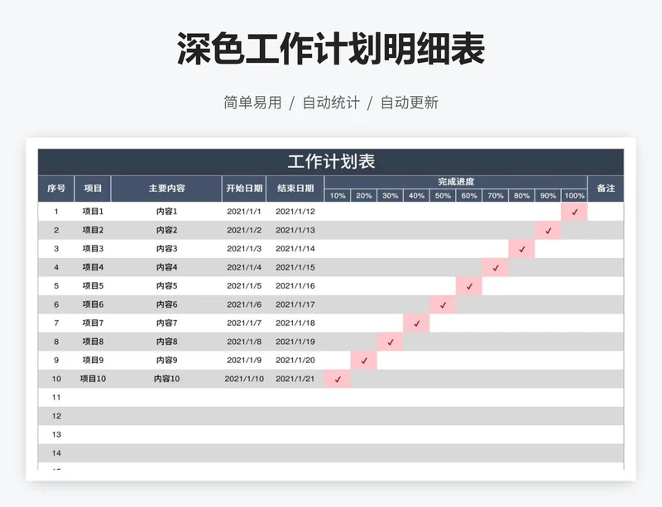Viewport: 662px width, 507px height.
Task: Click the checkmark in 项目10 row
Action: [x=338, y=379]
